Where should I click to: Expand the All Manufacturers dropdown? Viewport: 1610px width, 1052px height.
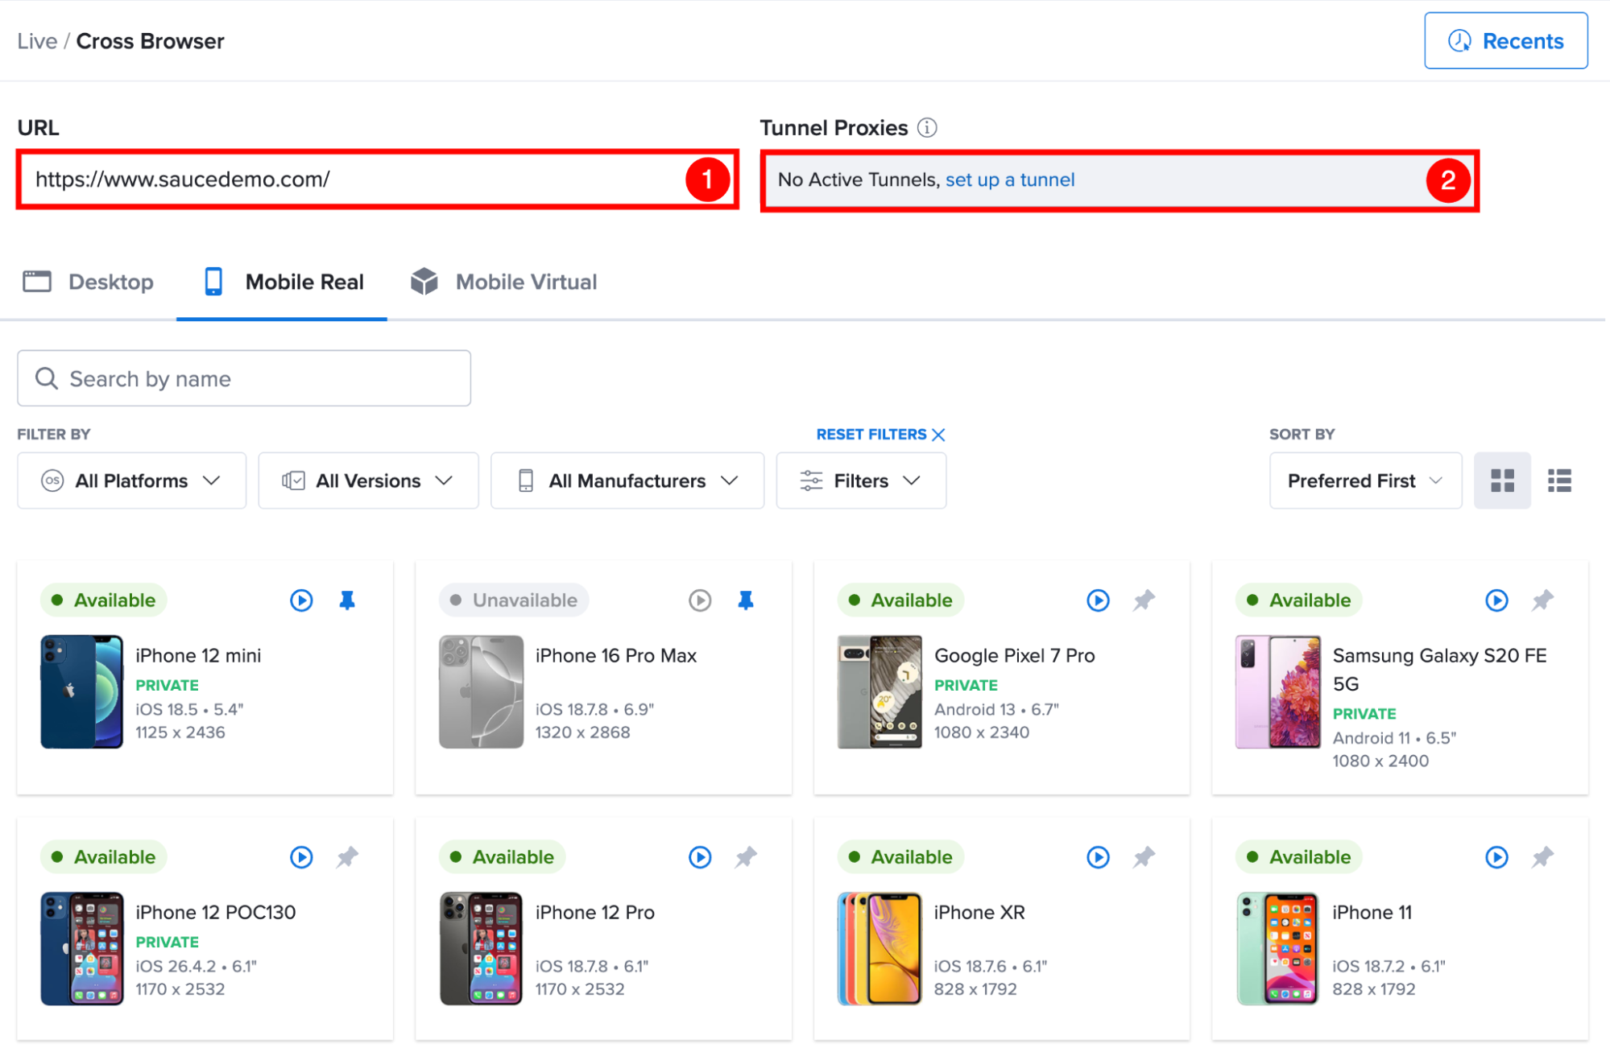tap(627, 481)
